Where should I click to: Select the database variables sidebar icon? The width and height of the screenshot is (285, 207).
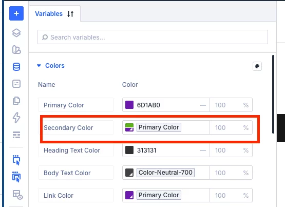[x=16, y=67]
